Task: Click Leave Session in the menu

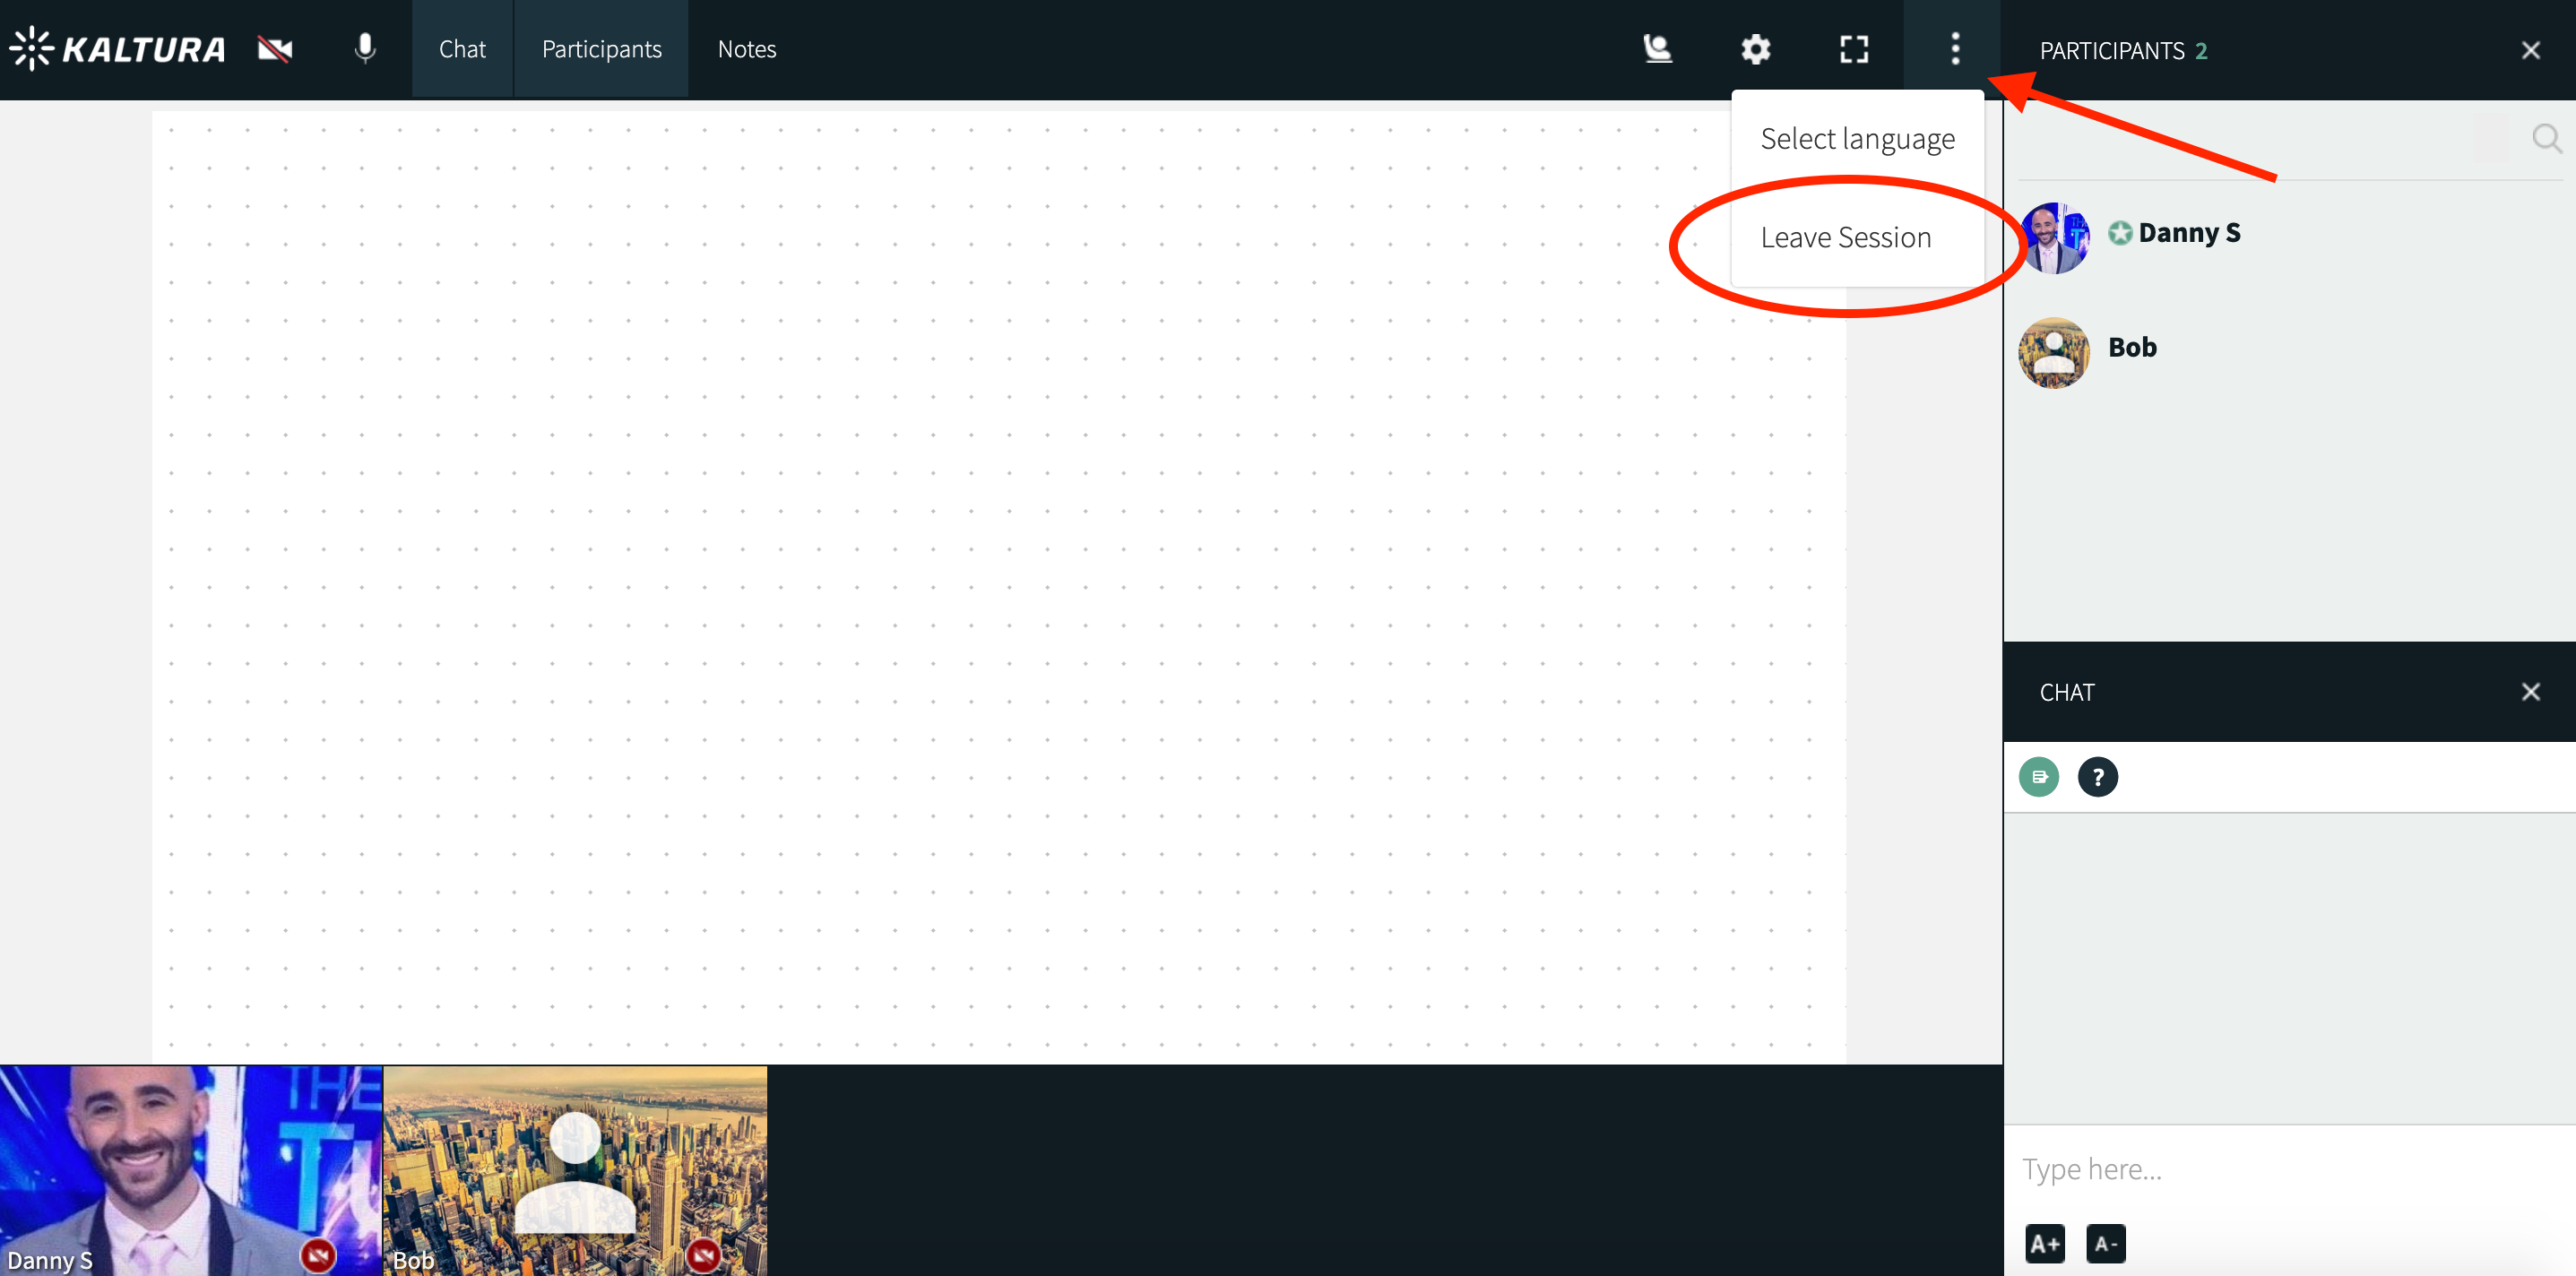Action: click(x=1845, y=238)
